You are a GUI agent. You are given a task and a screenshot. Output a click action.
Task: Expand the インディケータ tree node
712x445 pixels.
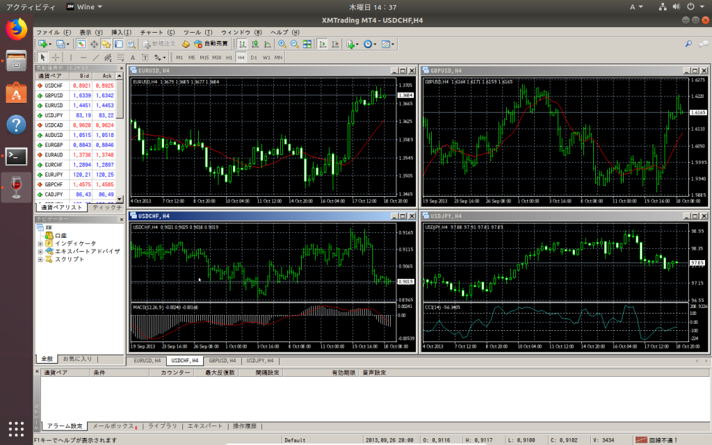[x=40, y=244]
